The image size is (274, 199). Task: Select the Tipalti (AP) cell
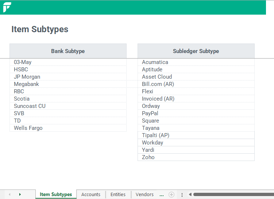pos(196,135)
